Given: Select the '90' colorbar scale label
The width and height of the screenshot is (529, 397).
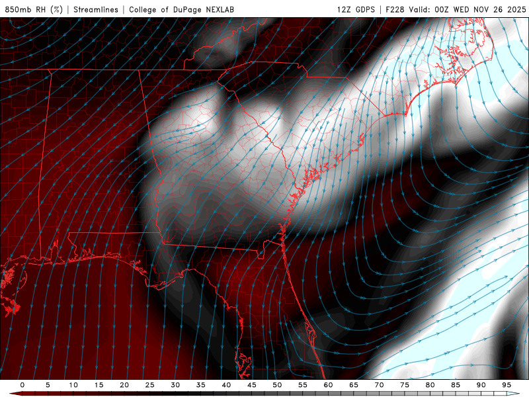Looking at the screenshot, I should pyautogui.click(x=481, y=385).
